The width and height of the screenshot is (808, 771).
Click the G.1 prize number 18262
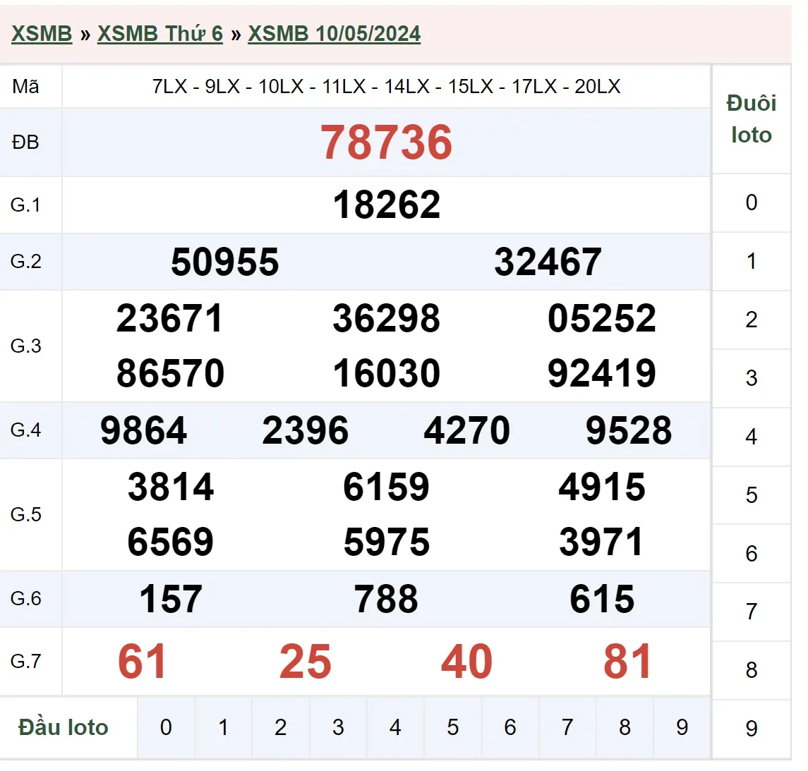click(x=386, y=205)
